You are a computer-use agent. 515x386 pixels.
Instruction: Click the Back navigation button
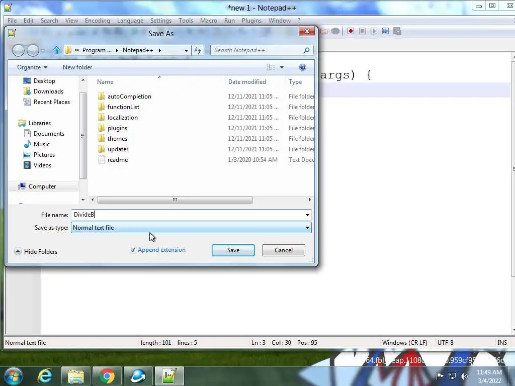click(19, 50)
